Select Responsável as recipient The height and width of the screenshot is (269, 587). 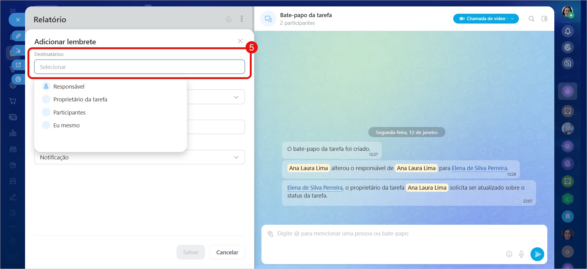(x=69, y=87)
